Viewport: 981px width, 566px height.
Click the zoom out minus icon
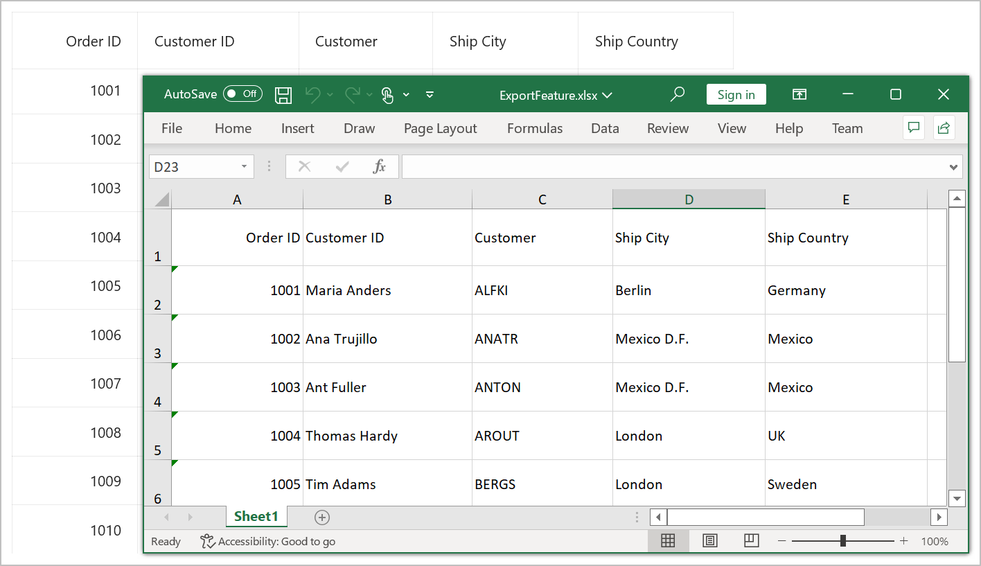click(x=781, y=541)
